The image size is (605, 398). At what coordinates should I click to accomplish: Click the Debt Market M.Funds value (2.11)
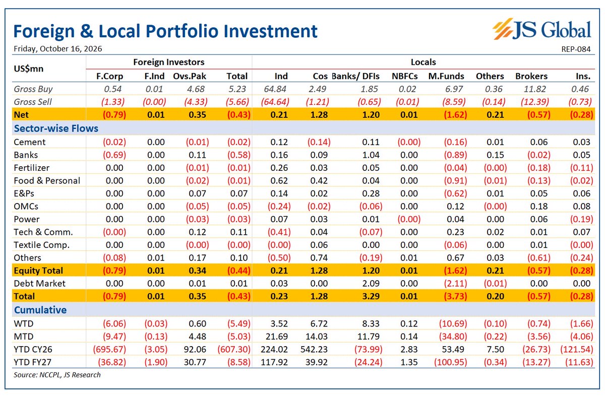[455, 283]
